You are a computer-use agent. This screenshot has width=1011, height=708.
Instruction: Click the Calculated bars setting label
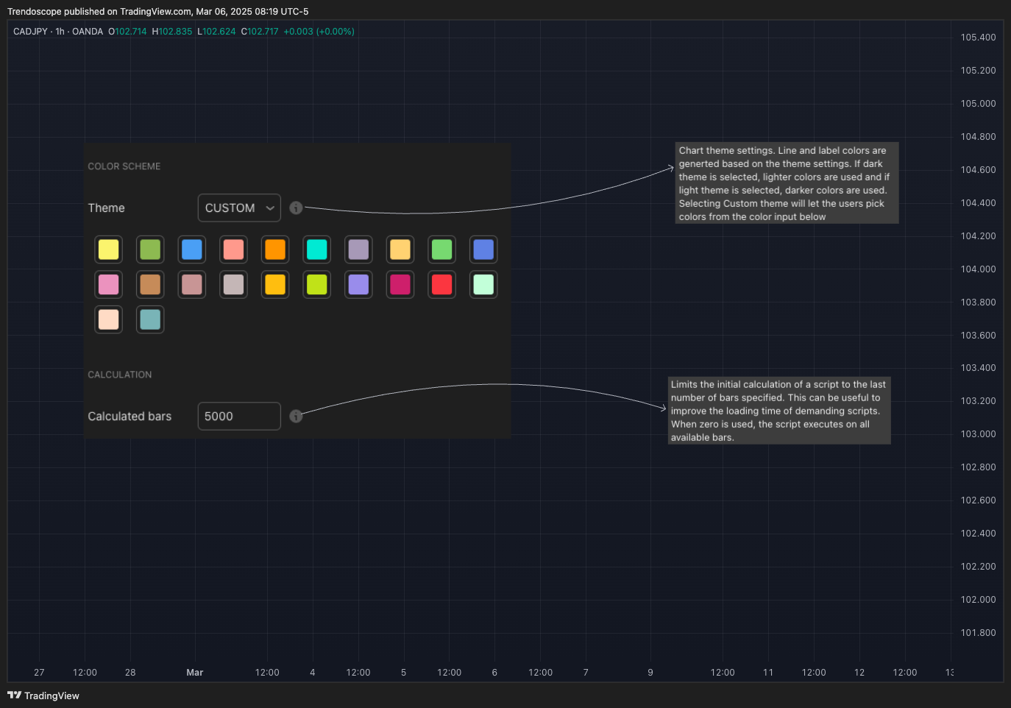(130, 417)
